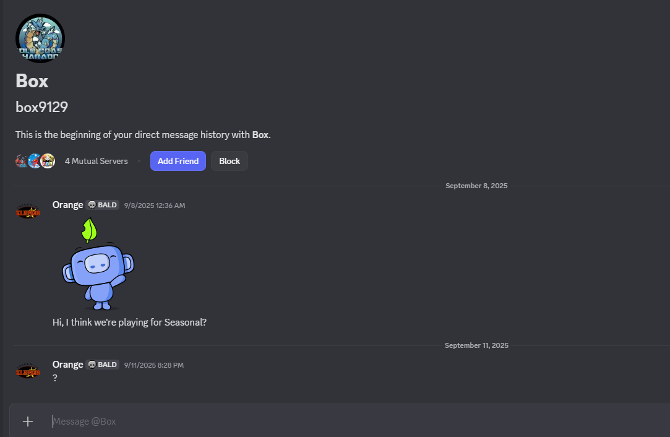Click the Orange username on September 11 message
This screenshot has width=670, height=437.
tap(67, 365)
